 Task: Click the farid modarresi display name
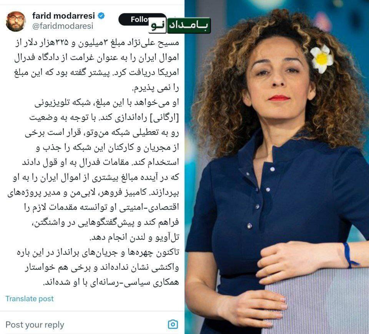click(63, 16)
